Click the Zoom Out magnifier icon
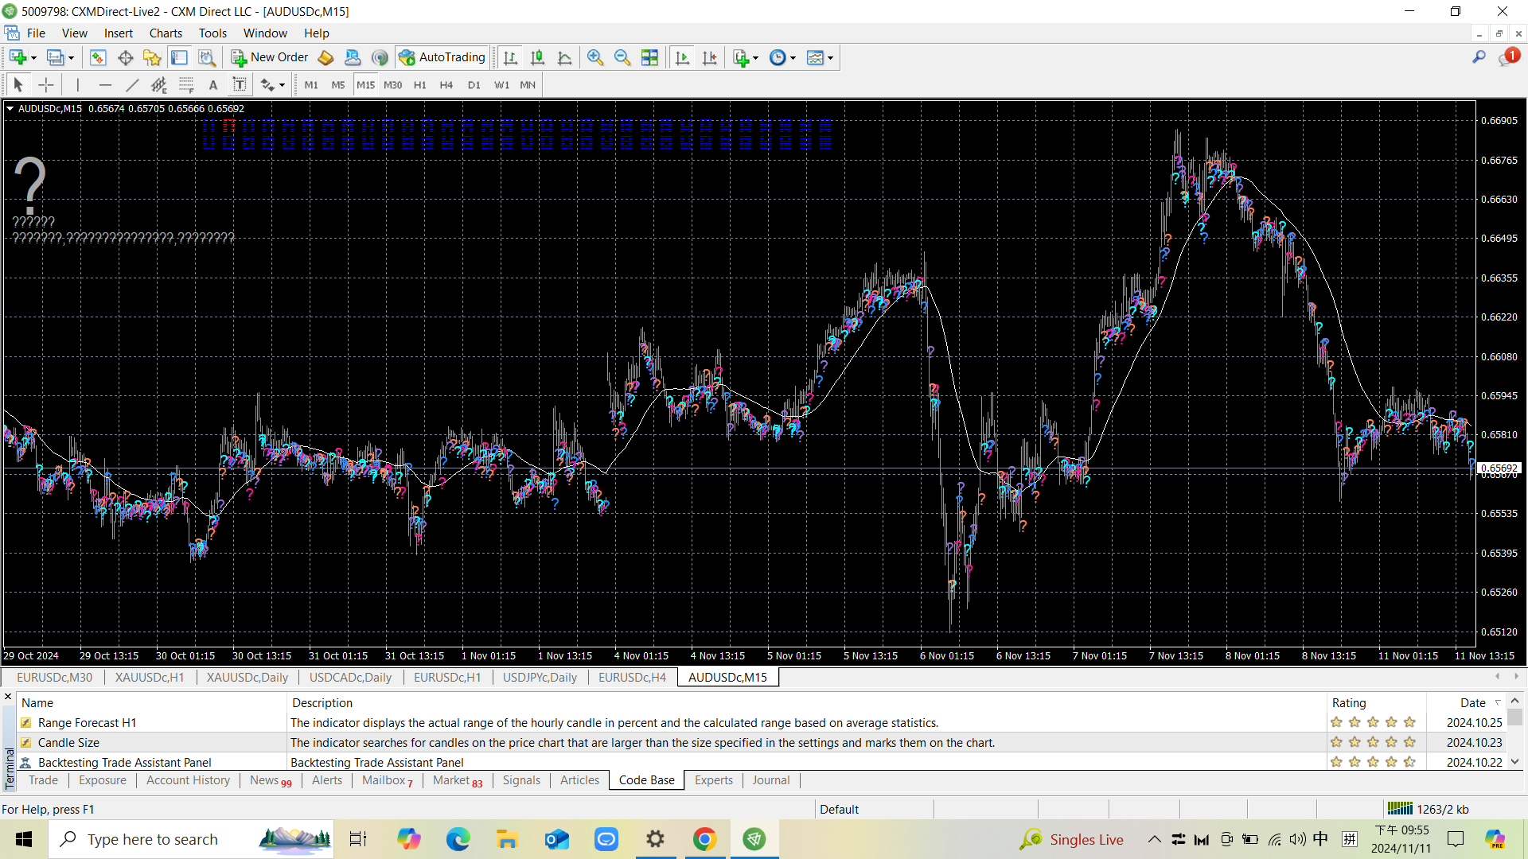Viewport: 1528px width, 859px height. 622,57
